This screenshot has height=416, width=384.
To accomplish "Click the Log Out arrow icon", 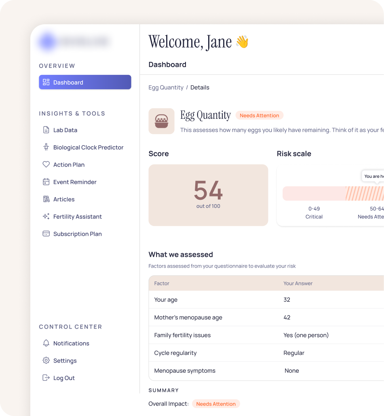I will (x=46, y=378).
